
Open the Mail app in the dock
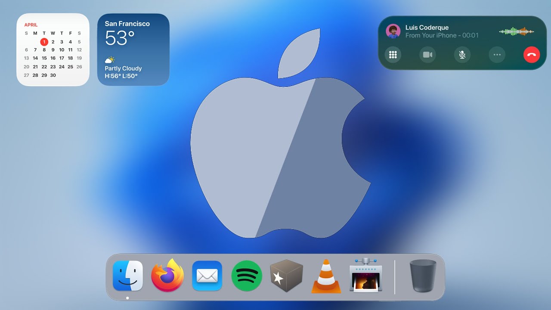click(x=207, y=276)
